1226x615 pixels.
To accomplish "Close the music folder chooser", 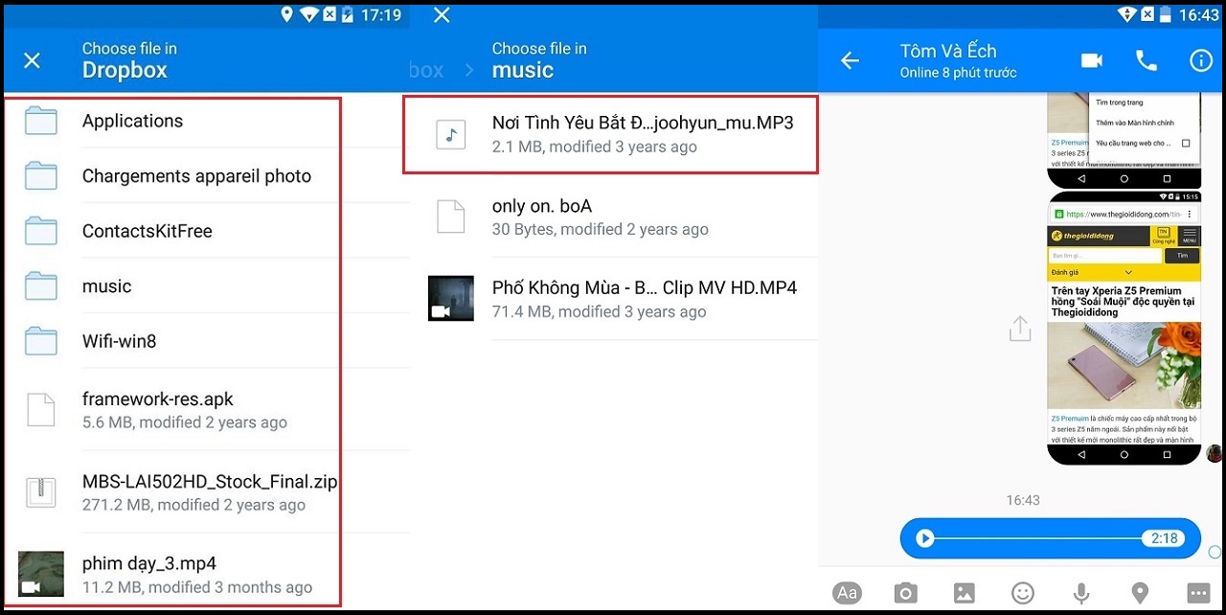I will tap(442, 14).
